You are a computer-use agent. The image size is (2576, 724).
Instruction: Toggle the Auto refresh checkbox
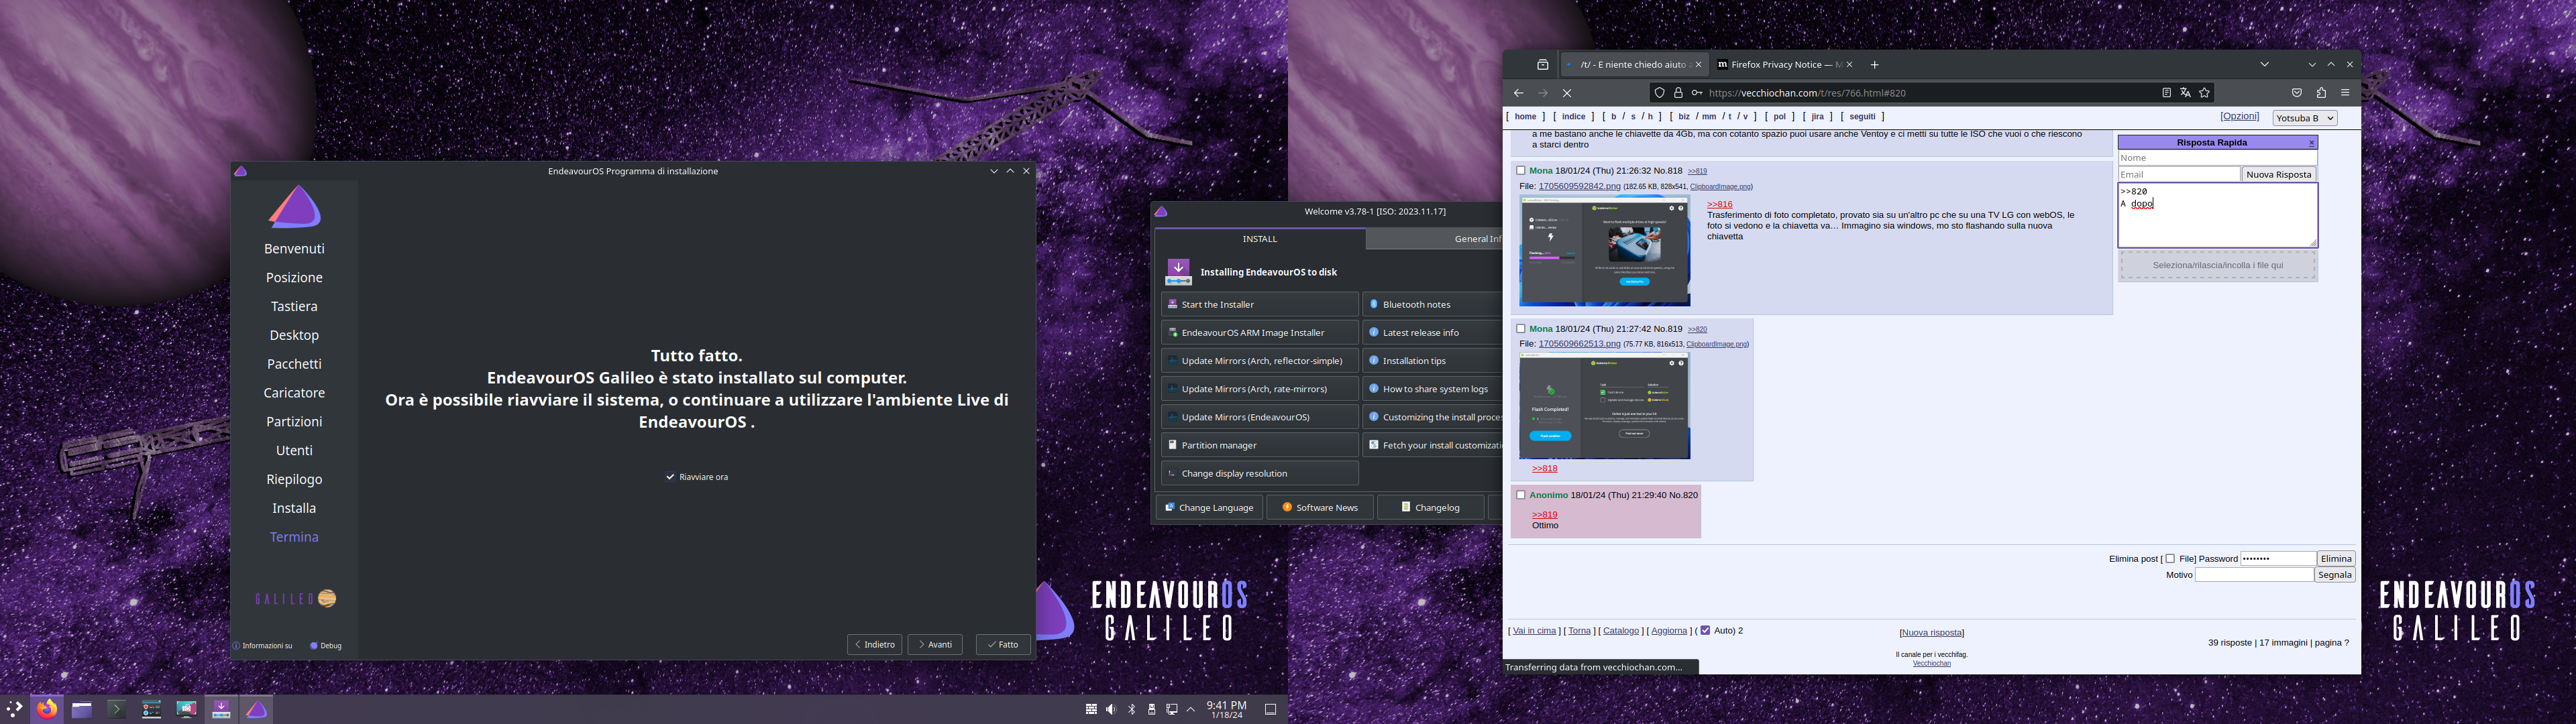pyautogui.click(x=1705, y=631)
